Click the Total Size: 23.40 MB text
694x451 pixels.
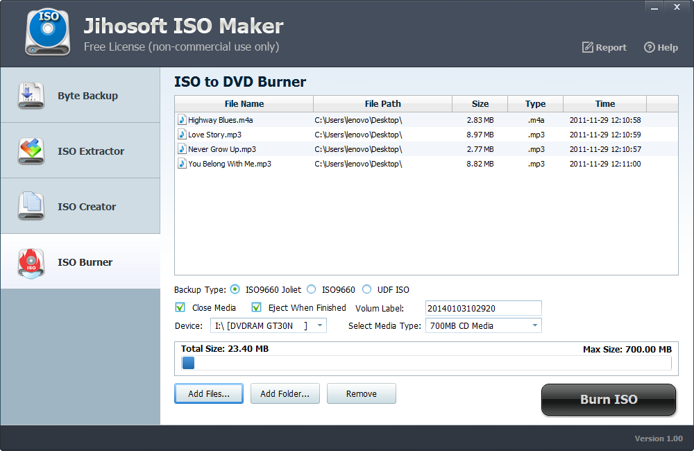[x=225, y=349]
